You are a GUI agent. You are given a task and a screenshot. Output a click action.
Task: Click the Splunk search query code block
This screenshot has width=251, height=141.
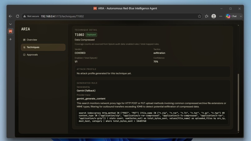[152, 117]
